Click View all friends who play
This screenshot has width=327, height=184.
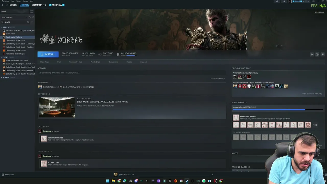tap(312, 94)
